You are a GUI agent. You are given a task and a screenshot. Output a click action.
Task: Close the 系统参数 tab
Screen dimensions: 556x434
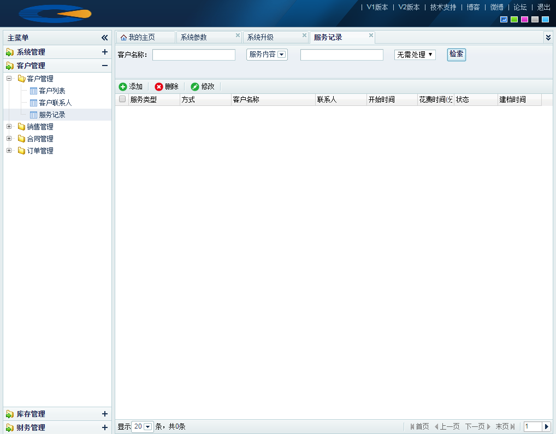coord(238,35)
